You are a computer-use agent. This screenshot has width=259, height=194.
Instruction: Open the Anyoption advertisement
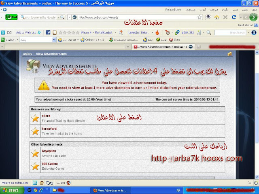[x=49, y=151]
